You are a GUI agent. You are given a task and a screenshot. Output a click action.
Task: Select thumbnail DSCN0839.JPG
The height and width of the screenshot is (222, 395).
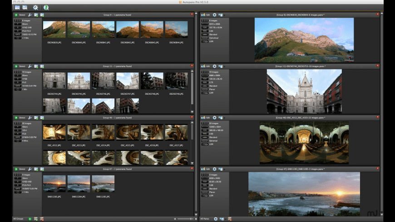point(54,29)
